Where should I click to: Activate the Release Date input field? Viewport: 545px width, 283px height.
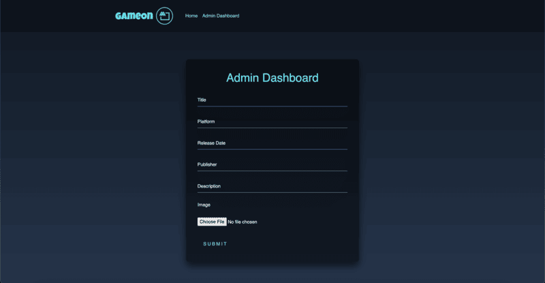coord(272,144)
